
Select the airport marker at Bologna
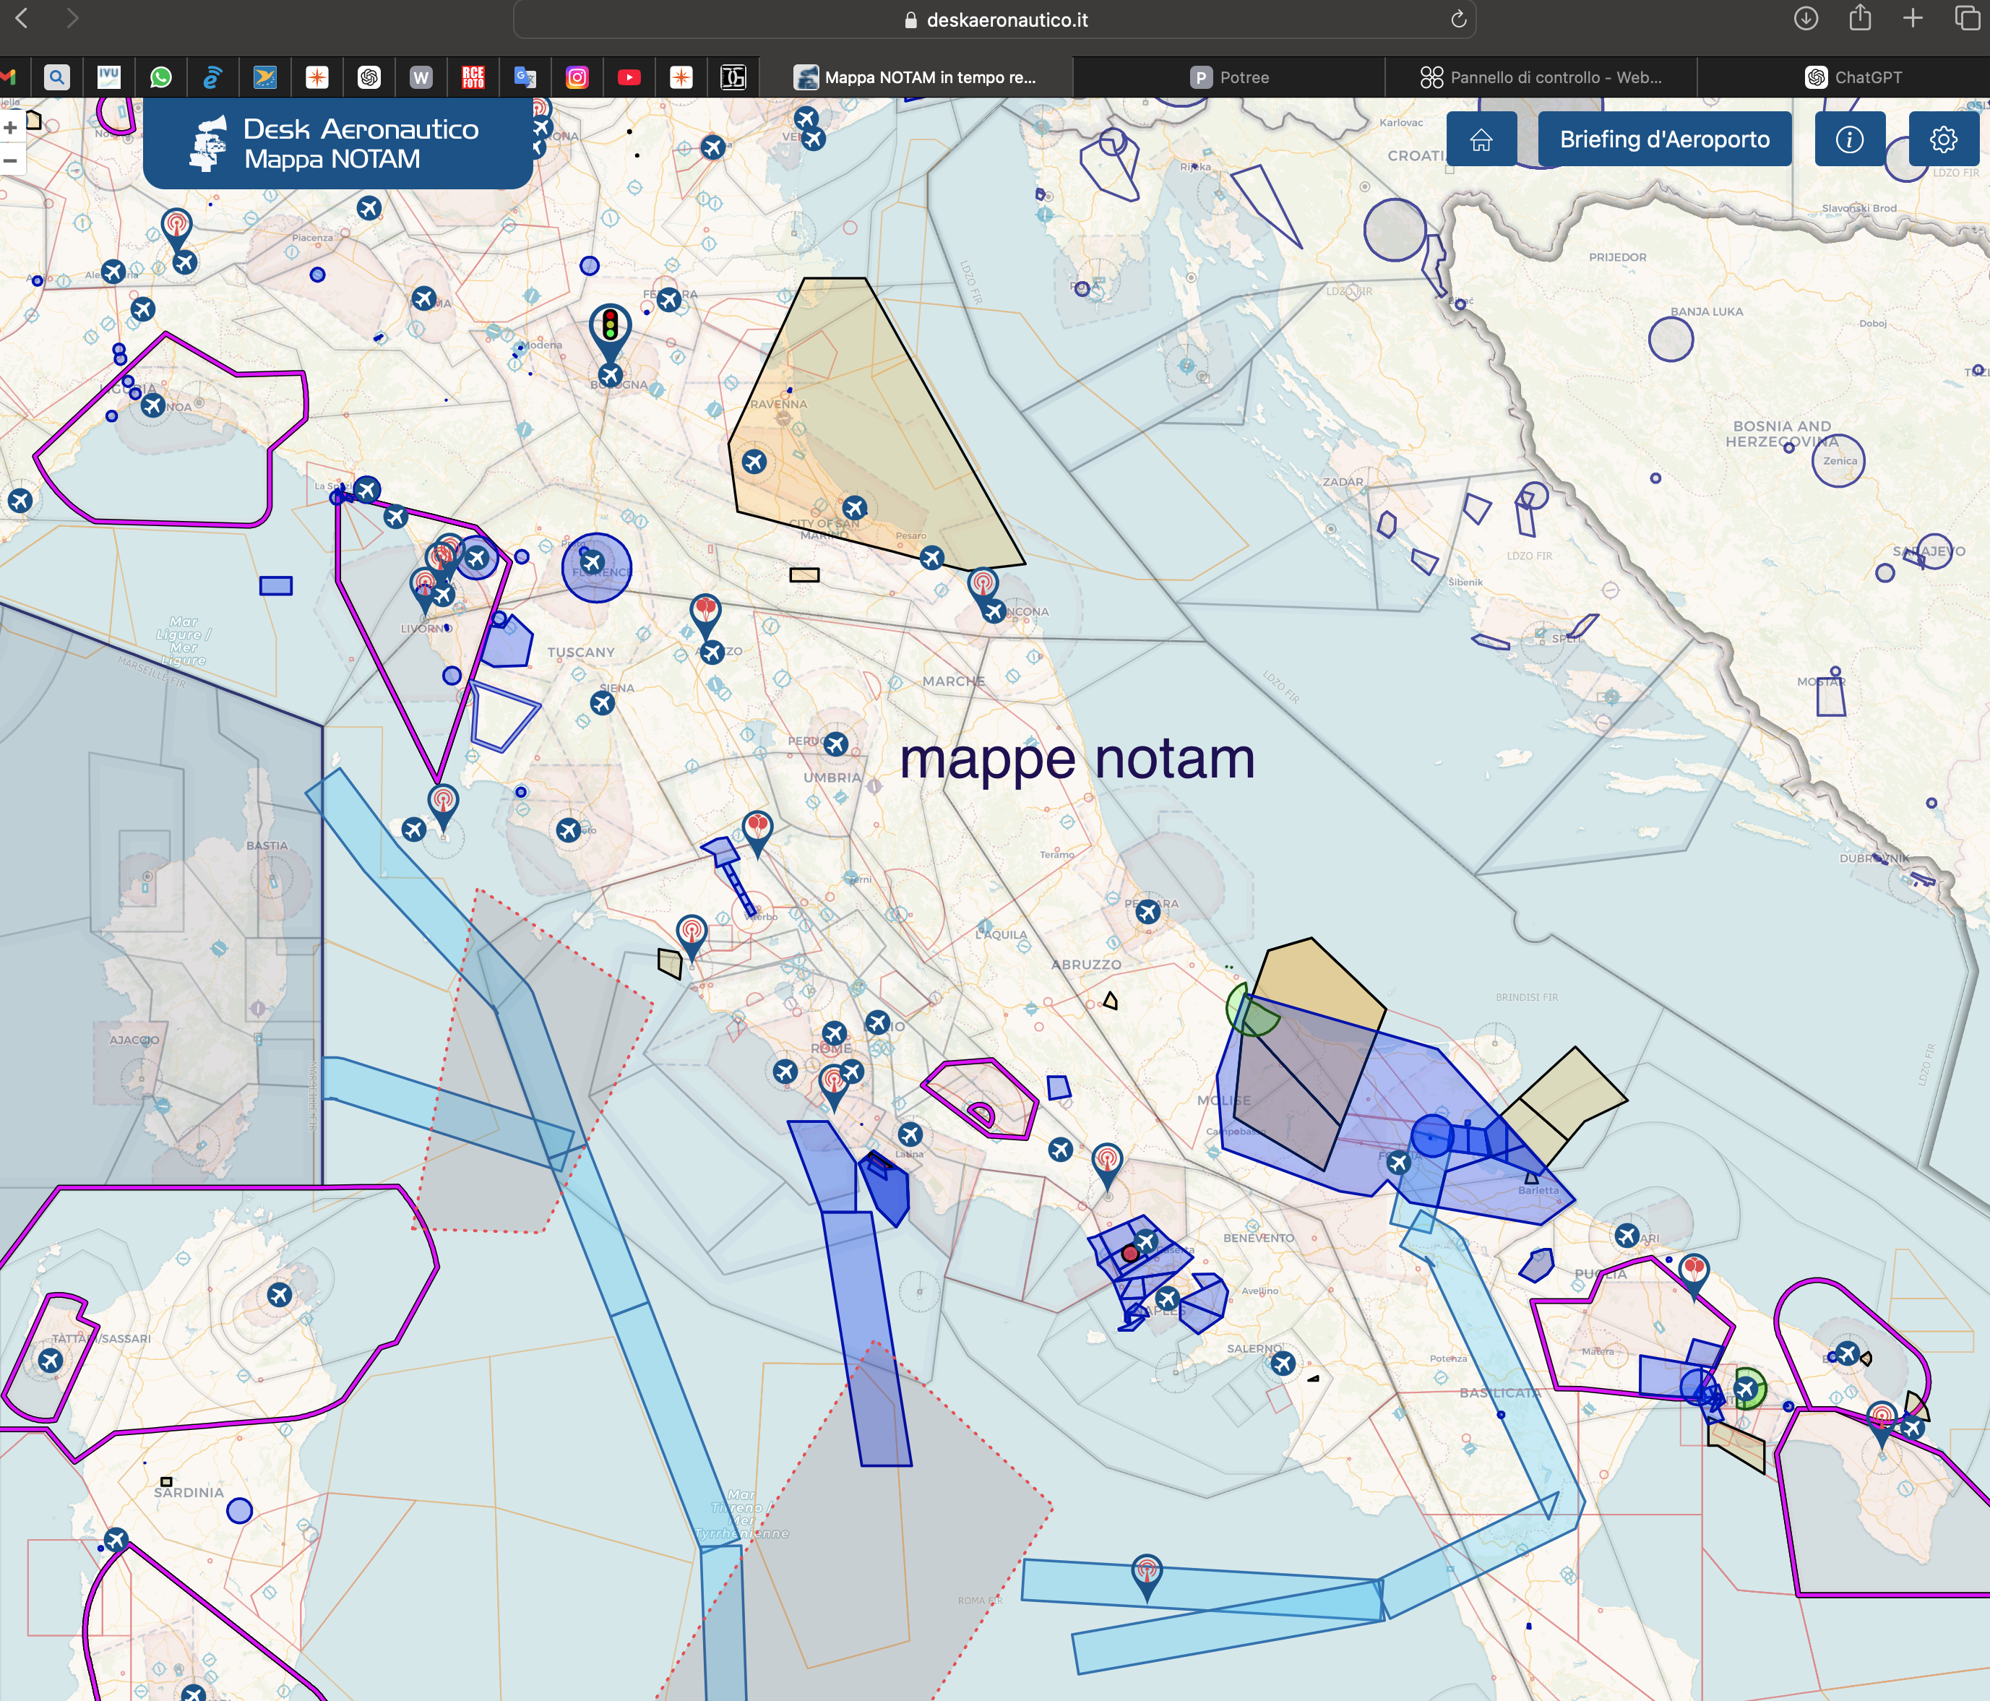pyautogui.click(x=610, y=374)
